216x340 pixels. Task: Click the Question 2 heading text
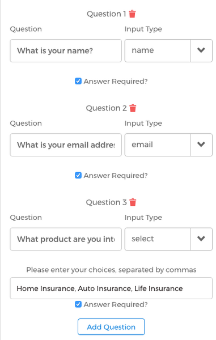pos(106,108)
